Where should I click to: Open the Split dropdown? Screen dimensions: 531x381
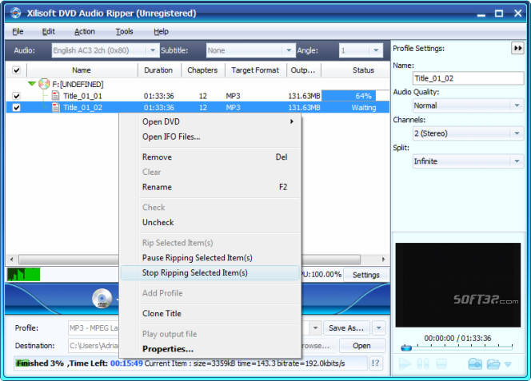click(x=517, y=161)
